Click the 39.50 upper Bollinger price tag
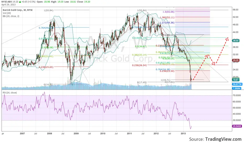The height and width of the screenshot is (144, 244). [236, 41]
